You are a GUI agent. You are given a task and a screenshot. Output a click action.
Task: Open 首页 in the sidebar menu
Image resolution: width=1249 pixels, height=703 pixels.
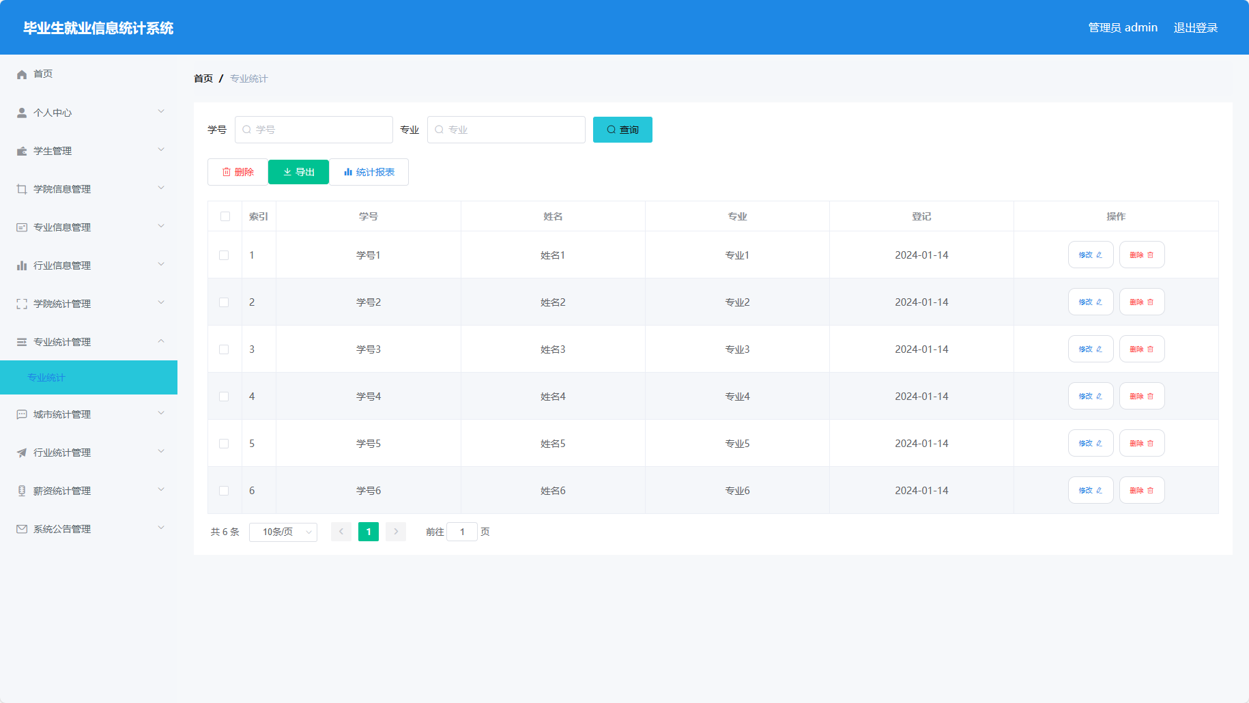click(x=89, y=74)
